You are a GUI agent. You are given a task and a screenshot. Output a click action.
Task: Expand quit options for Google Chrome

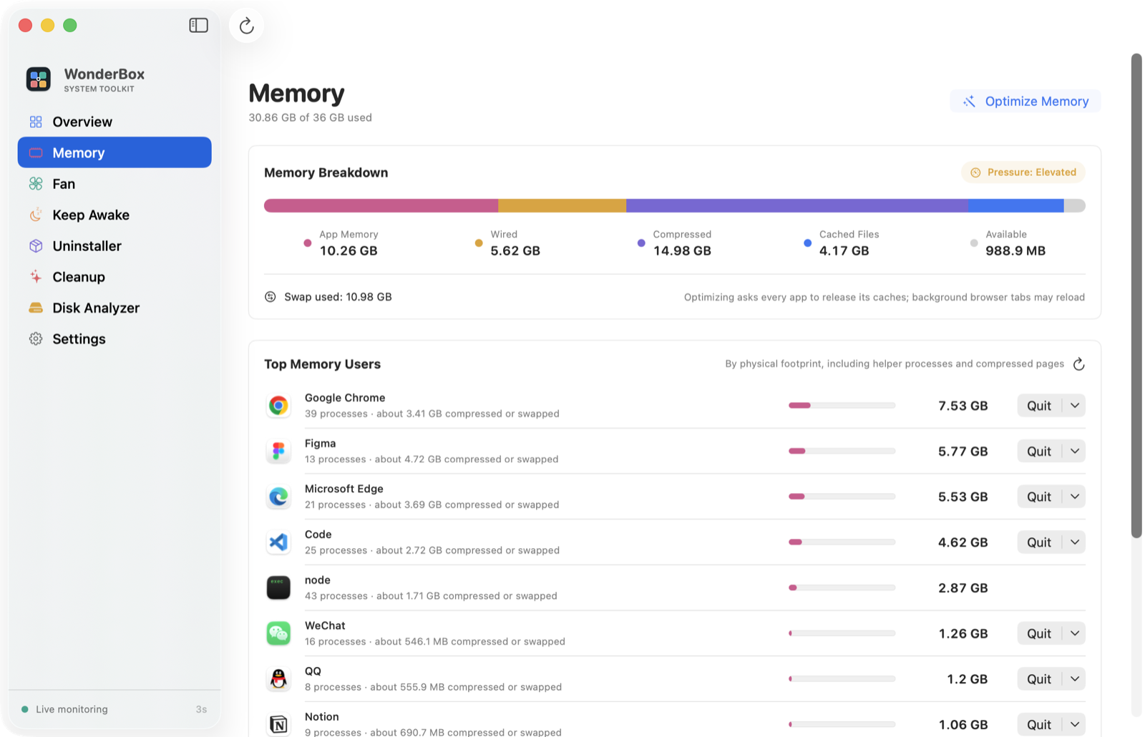pos(1075,406)
